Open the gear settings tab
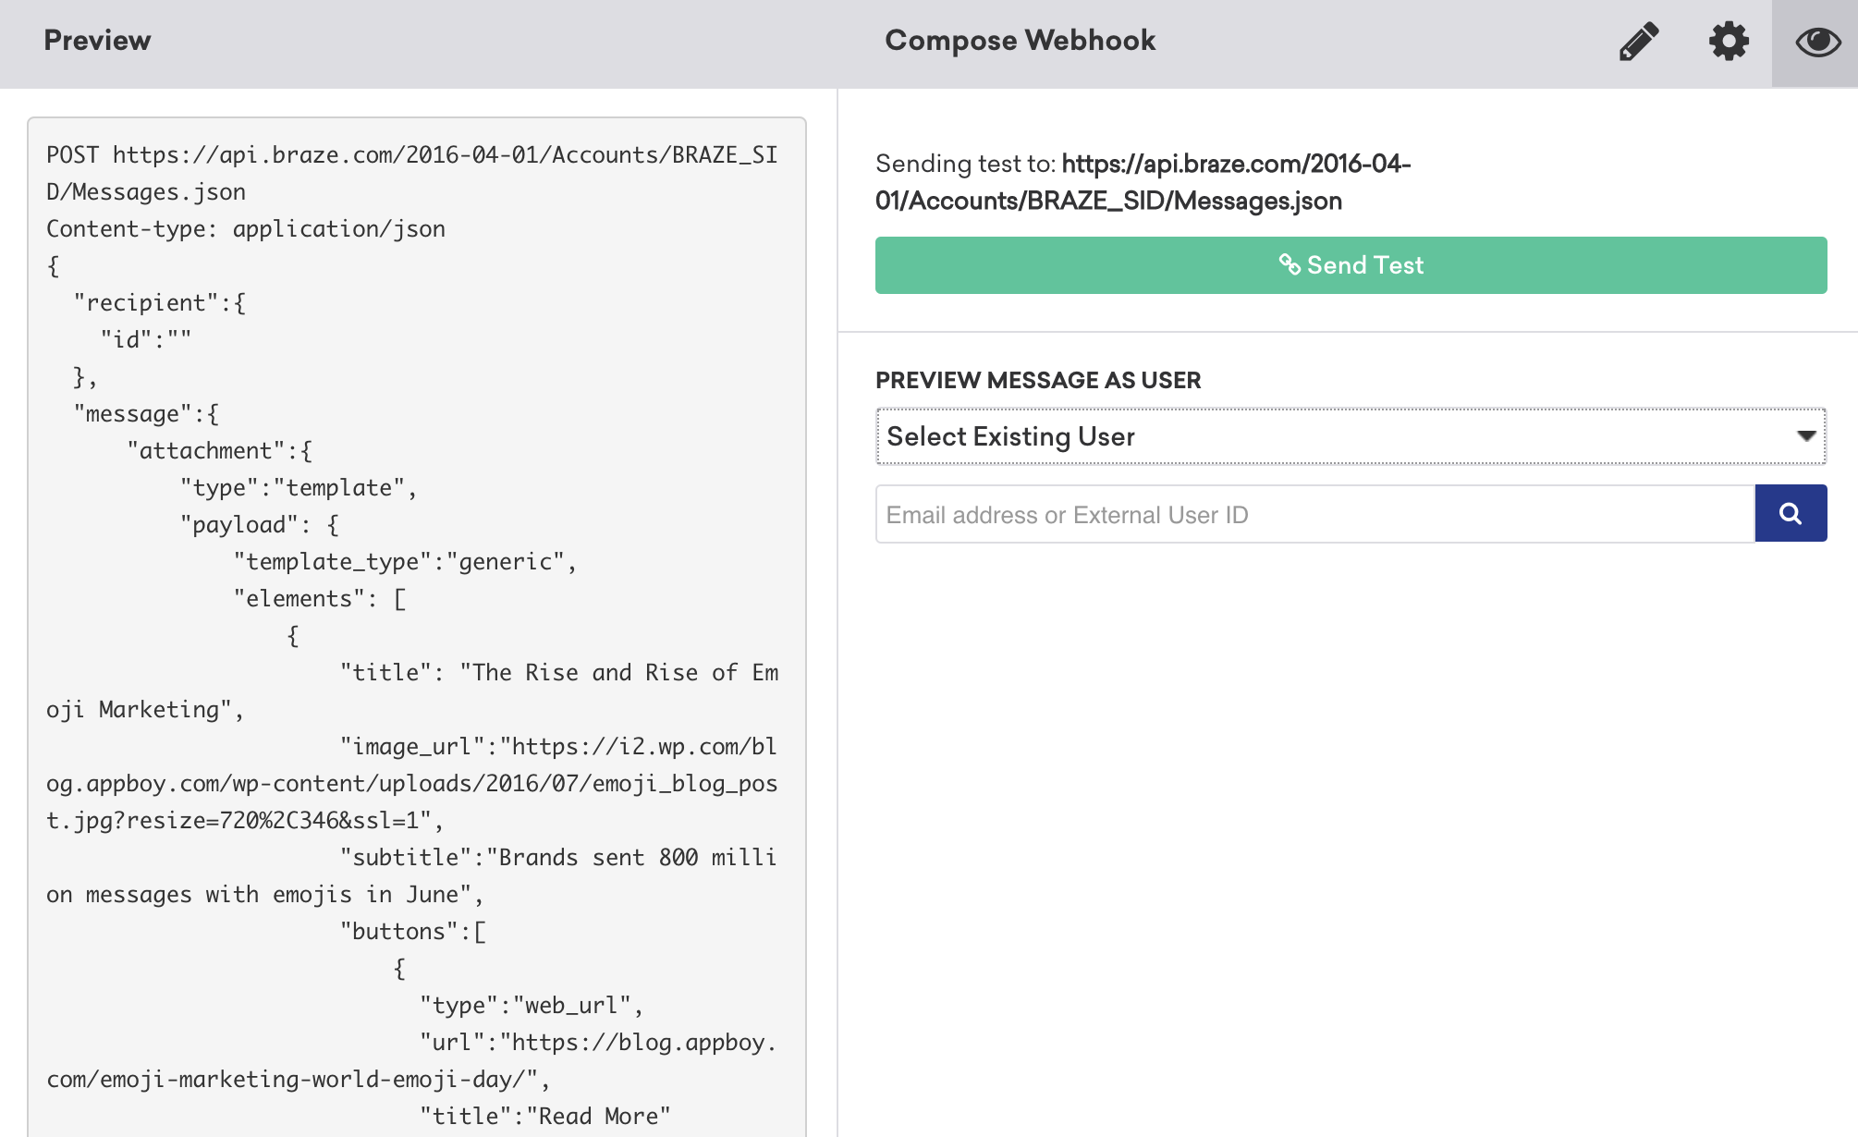Image resolution: width=1858 pixels, height=1137 pixels. pos(1729,42)
